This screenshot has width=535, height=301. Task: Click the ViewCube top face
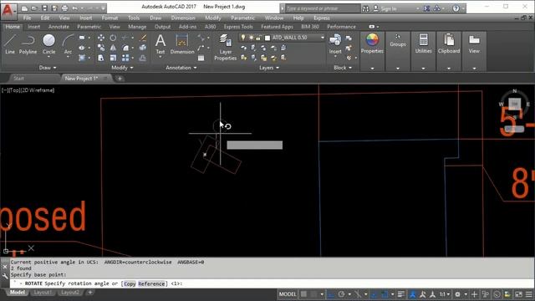[x=515, y=104]
